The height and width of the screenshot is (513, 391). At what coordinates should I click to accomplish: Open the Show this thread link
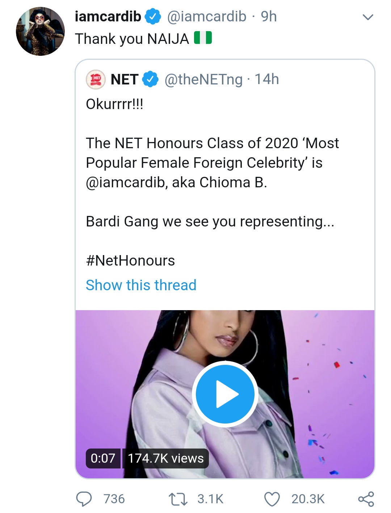coord(141,285)
